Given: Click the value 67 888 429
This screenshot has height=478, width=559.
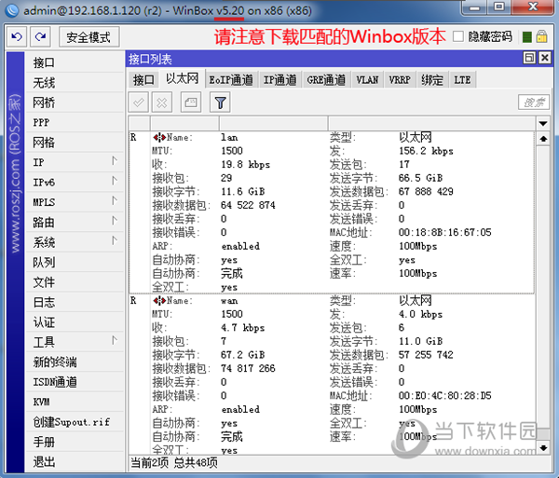Looking at the screenshot, I should pos(426,192).
